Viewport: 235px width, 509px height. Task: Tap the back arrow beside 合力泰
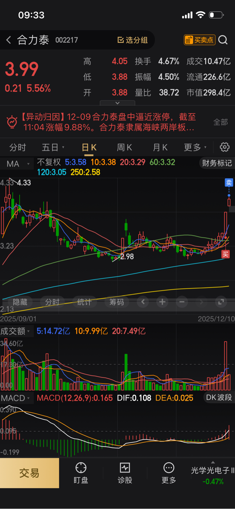tap(9, 40)
